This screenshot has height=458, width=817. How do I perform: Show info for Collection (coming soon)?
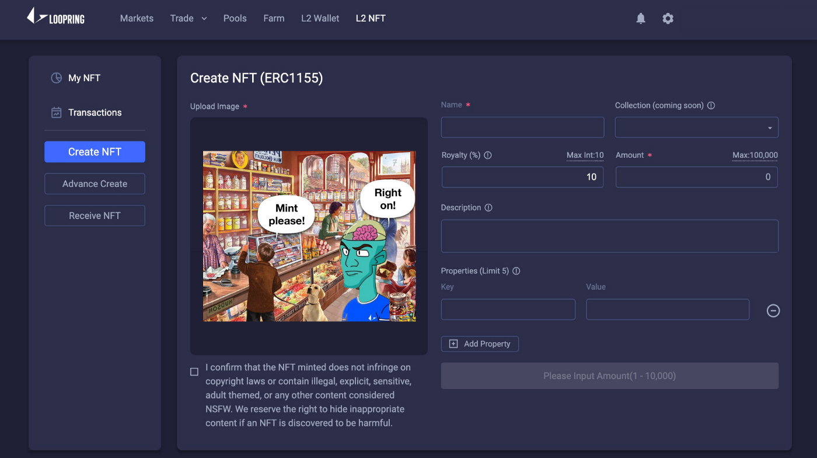click(711, 106)
